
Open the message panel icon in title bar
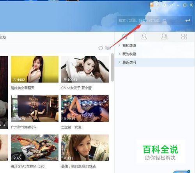[x=158, y=5]
